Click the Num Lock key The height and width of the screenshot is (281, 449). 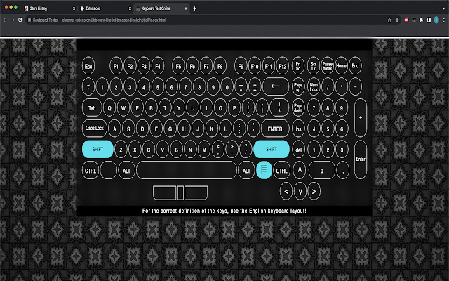pos(314,86)
